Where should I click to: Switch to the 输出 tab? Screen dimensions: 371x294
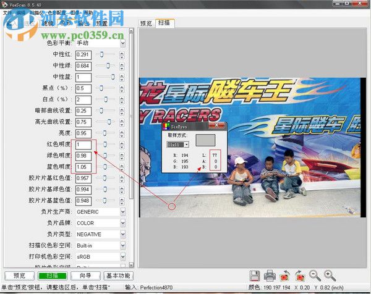point(83,23)
